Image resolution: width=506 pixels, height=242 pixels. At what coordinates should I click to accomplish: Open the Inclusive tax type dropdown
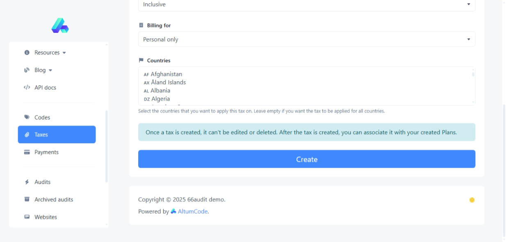[306, 5]
